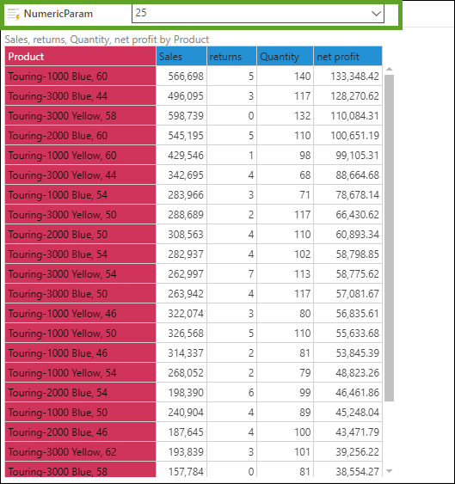Click the scrollbar down arrow

tap(390, 471)
